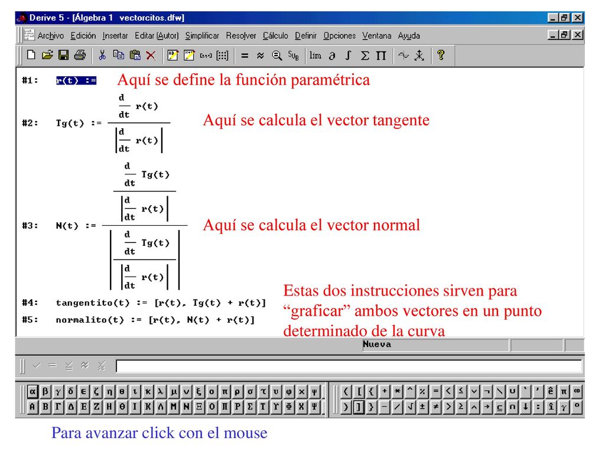Insert a text object with the AB icon
Image resolution: width=605 pixels, height=454 pixels.
(173, 55)
